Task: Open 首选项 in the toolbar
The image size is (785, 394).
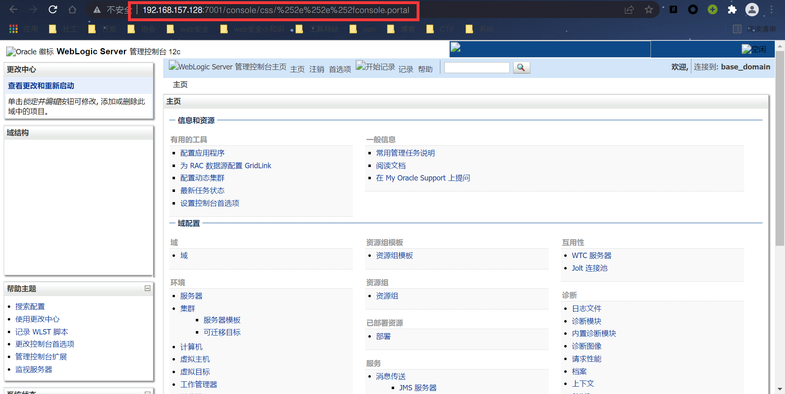Action: click(x=340, y=69)
